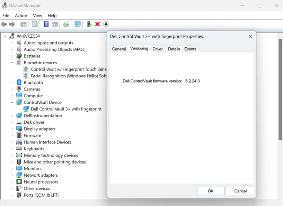Screen dimensions: 283x206
Task: Click the back navigation arrow icon
Action: tap(4, 24)
